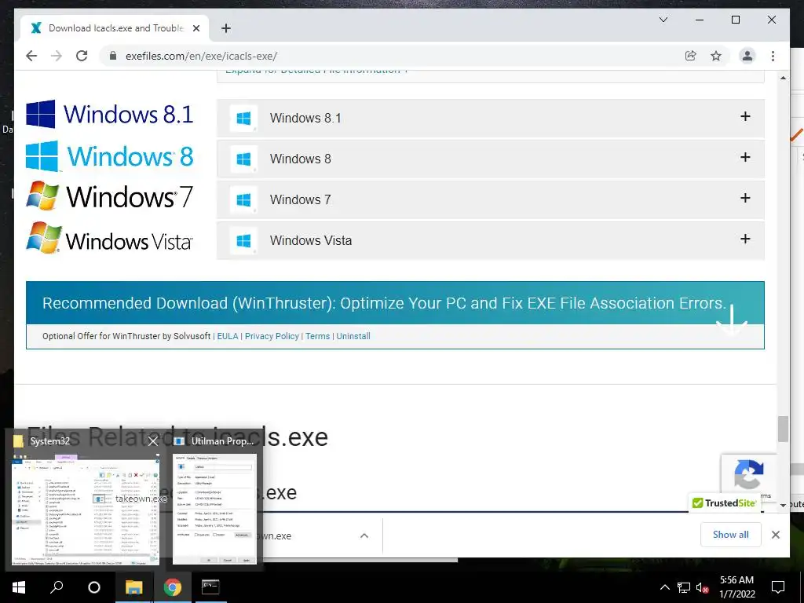Open the Uninstall link
The image size is (804, 603).
point(353,336)
